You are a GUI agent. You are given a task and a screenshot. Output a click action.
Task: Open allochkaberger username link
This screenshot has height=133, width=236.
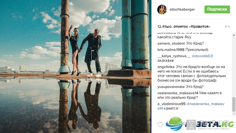182,10
